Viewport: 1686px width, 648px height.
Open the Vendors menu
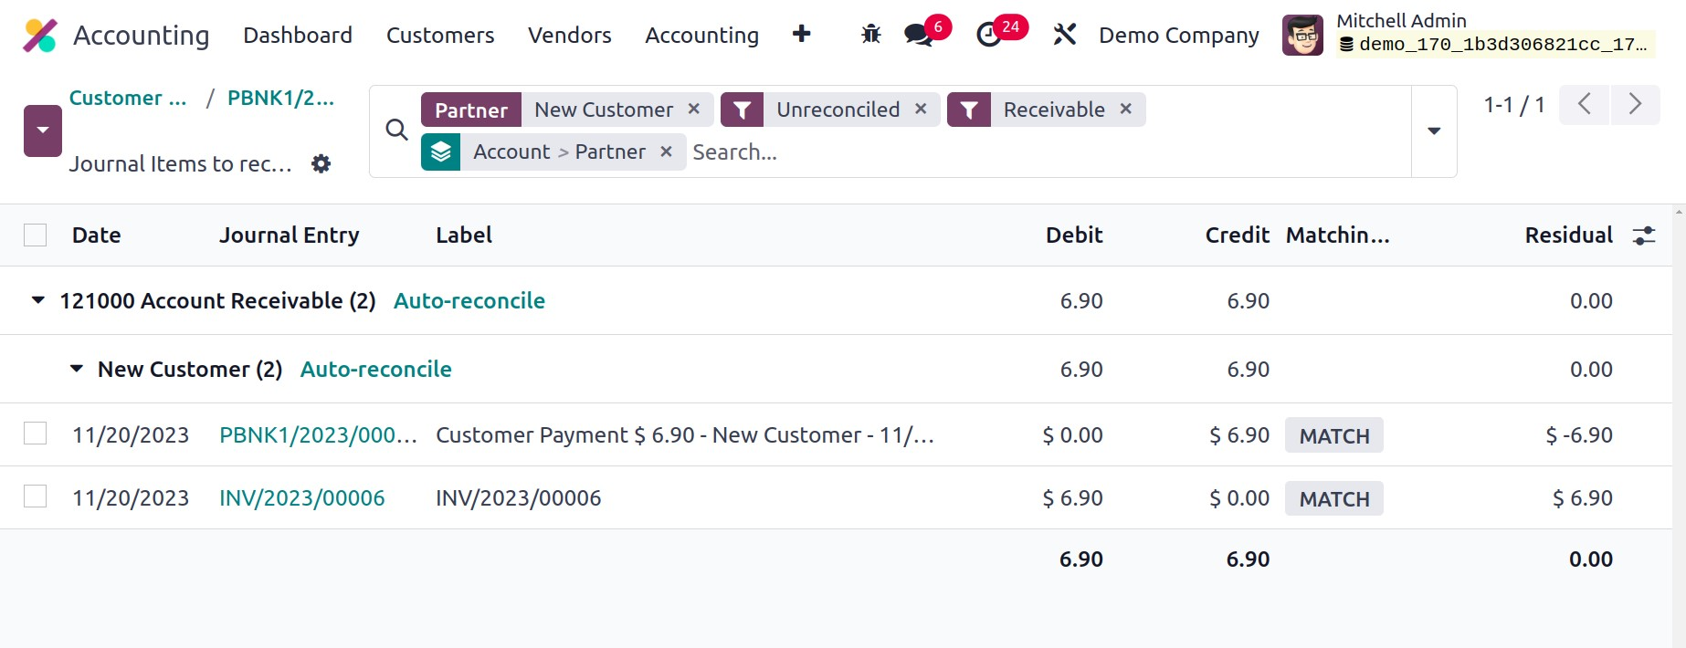[569, 35]
